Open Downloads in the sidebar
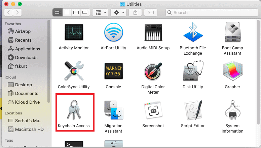The image size is (261, 148). coord(23,57)
